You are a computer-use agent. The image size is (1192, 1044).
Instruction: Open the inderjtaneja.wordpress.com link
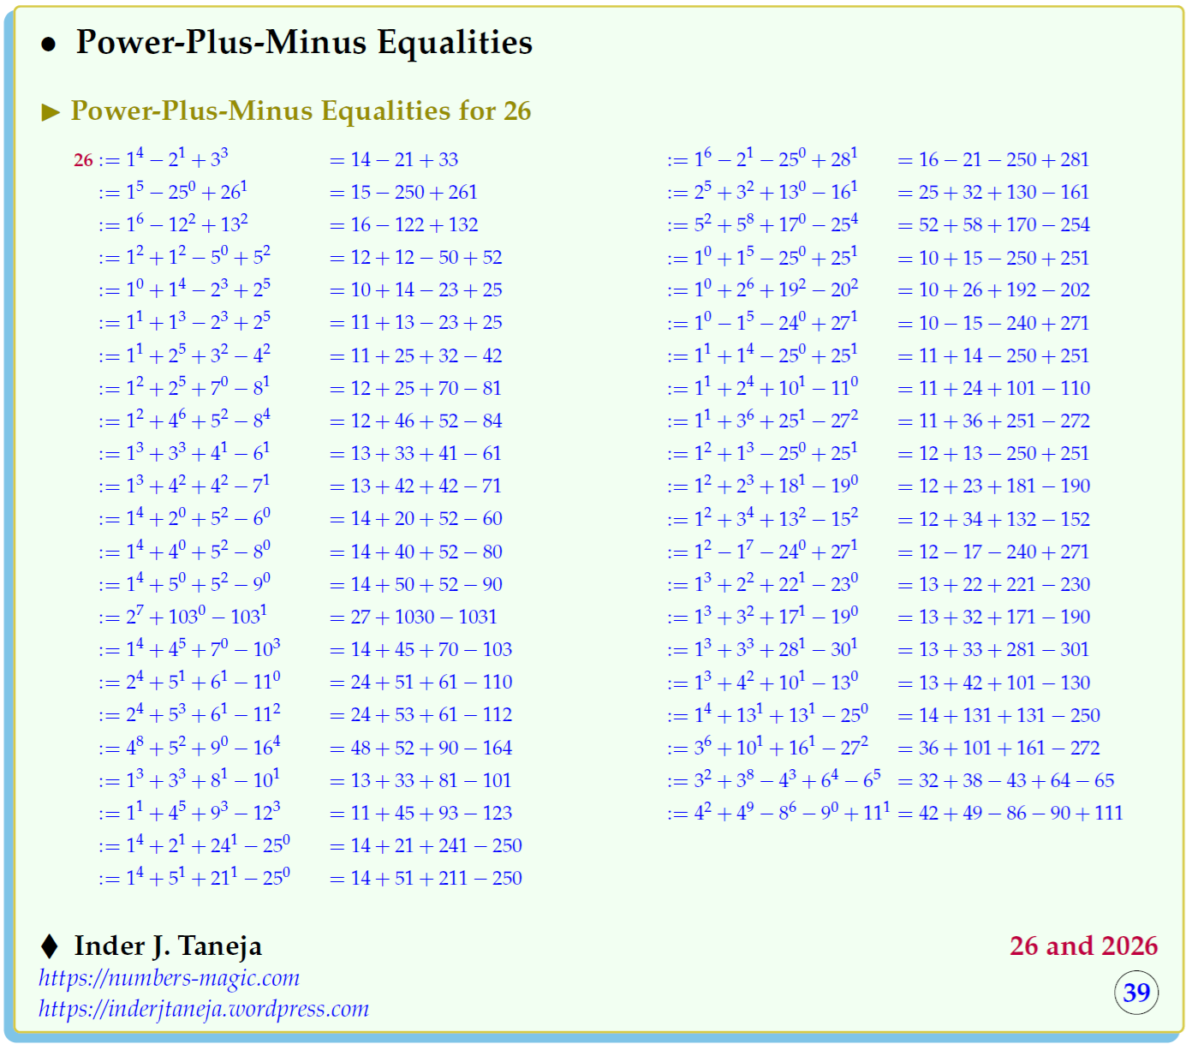203,1009
